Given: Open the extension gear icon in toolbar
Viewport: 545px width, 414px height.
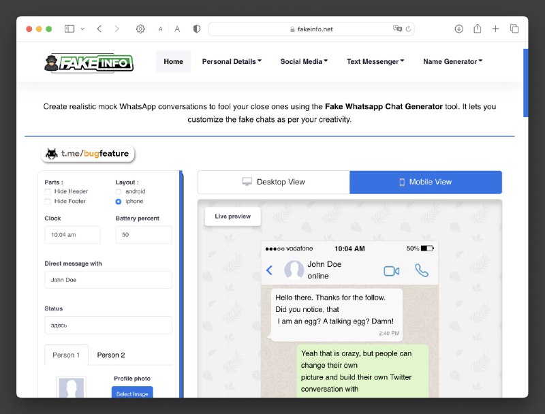Looking at the screenshot, I should (x=140, y=29).
